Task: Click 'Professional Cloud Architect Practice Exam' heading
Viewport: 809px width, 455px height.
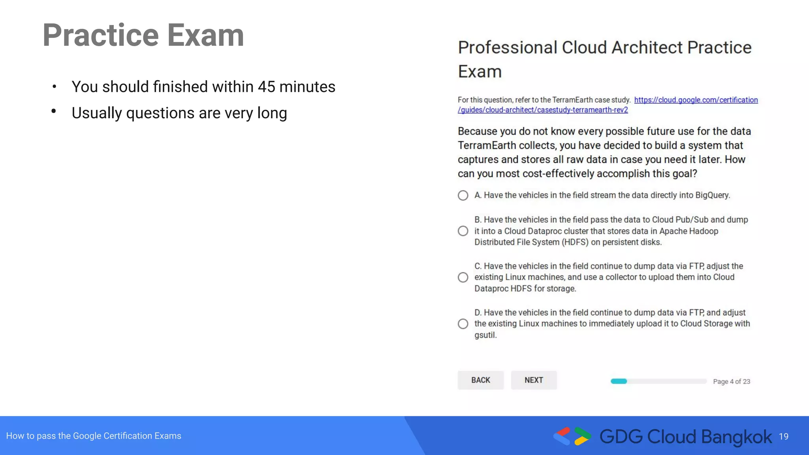Action: point(604,59)
